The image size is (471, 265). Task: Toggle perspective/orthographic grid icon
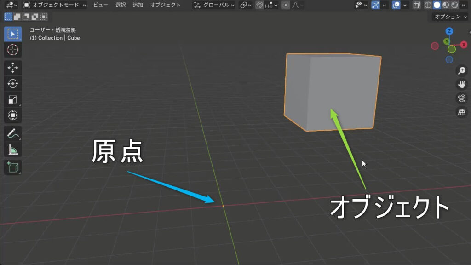462,112
